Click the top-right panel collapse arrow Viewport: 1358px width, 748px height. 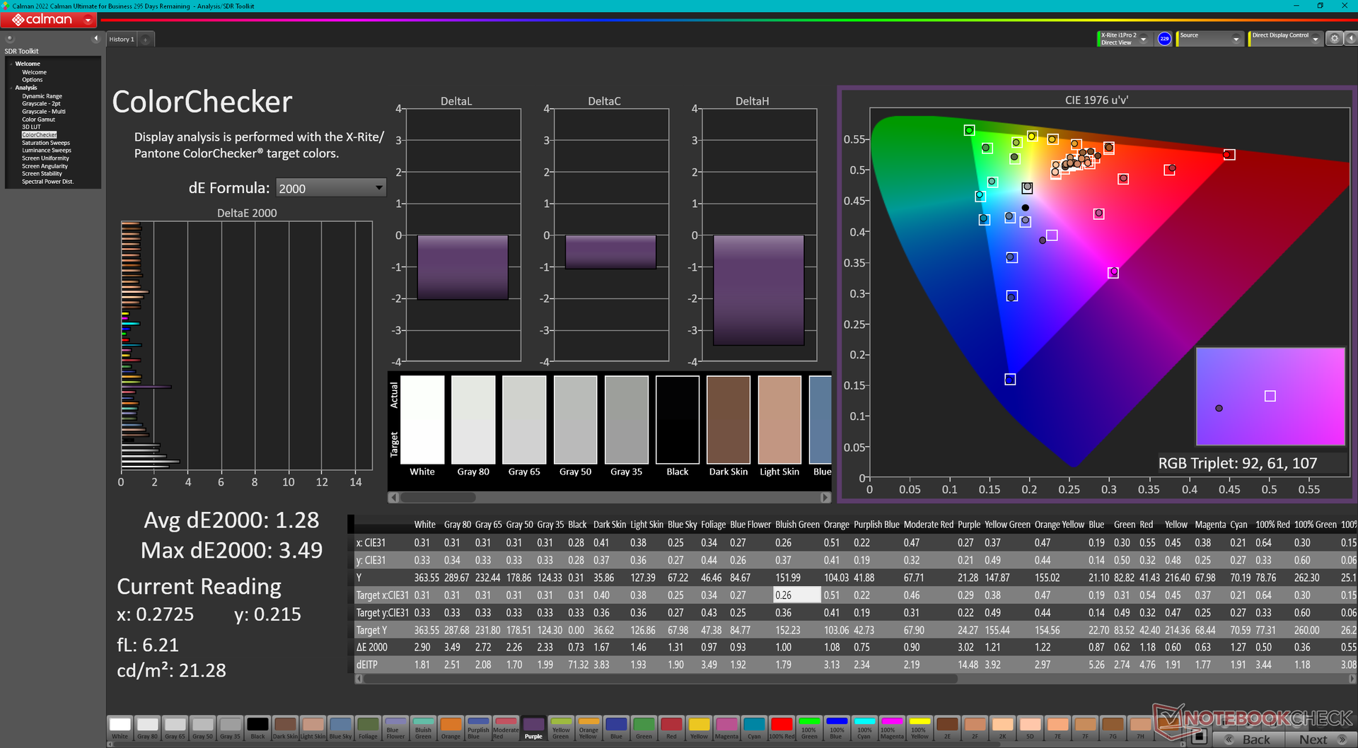1350,39
